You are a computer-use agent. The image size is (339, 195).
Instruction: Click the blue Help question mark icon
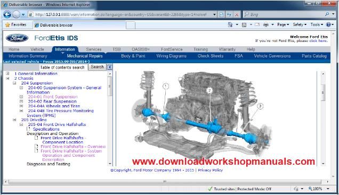click(x=328, y=24)
